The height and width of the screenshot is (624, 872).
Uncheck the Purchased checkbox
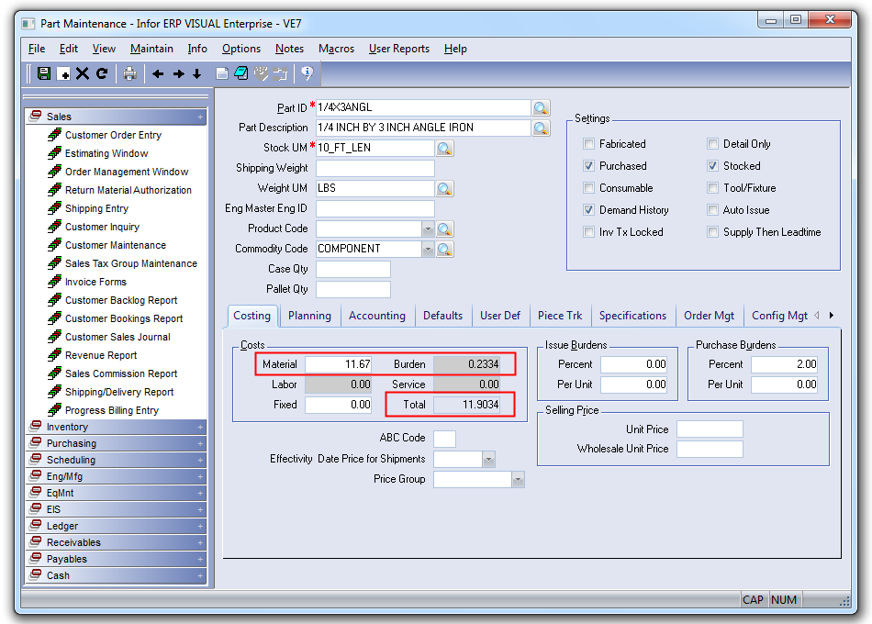click(588, 166)
